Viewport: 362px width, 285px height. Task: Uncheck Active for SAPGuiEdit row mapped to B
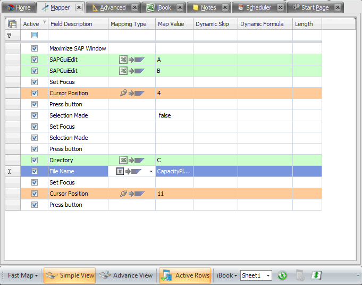(x=35, y=71)
